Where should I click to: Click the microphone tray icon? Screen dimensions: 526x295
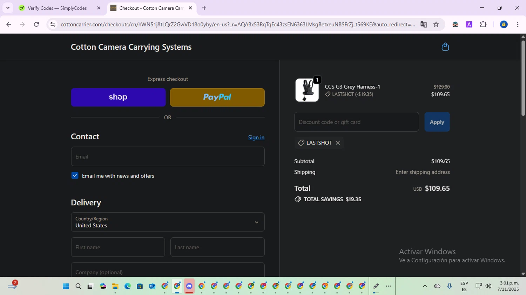[450, 286]
